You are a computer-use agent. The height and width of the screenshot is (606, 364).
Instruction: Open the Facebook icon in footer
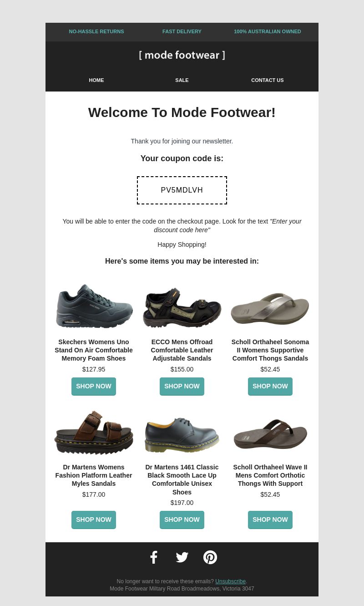tap(154, 557)
